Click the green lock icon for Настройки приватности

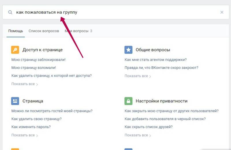128,101
